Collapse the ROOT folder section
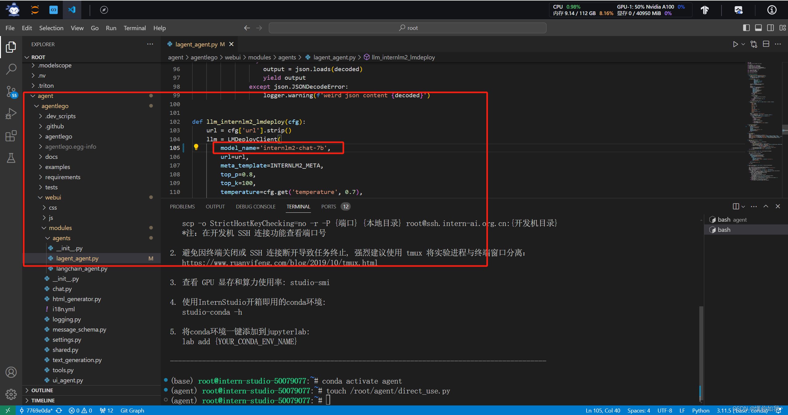This screenshot has width=788, height=415. pos(92,57)
